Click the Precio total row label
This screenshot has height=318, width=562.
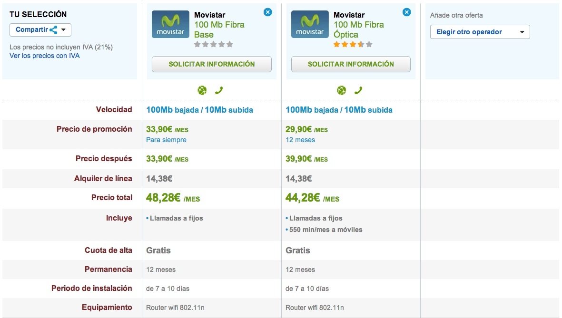pos(112,197)
